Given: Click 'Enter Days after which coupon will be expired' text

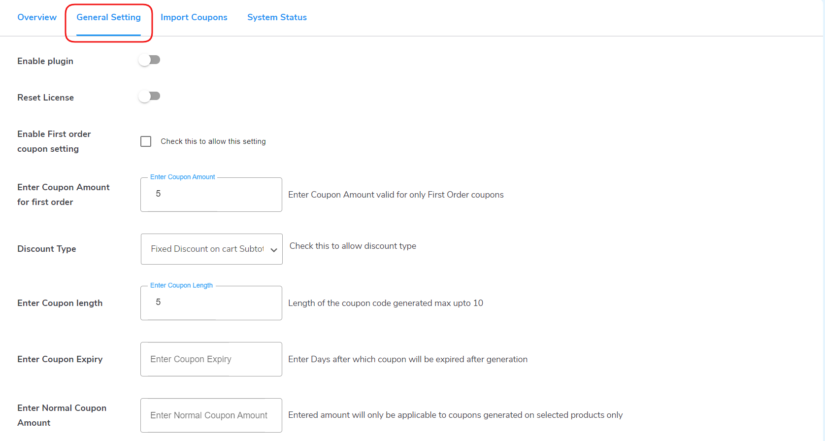Looking at the screenshot, I should click(408, 359).
